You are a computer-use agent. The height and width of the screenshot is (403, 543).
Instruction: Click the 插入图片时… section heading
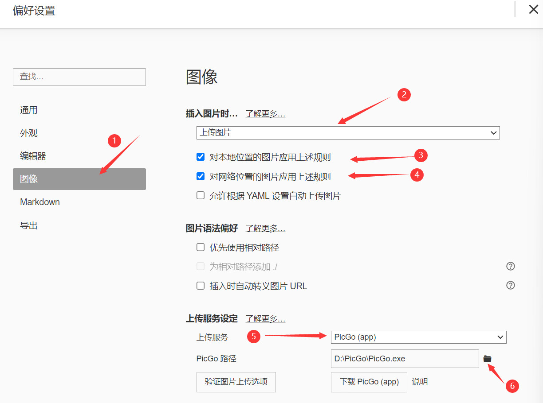point(212,114)
